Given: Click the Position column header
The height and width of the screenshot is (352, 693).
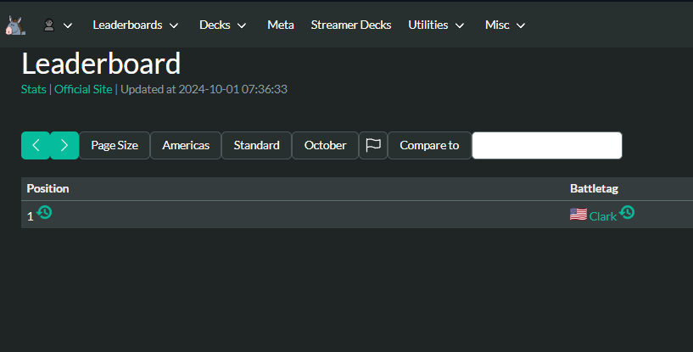Looking at the screenshot, I should point(48,189).
